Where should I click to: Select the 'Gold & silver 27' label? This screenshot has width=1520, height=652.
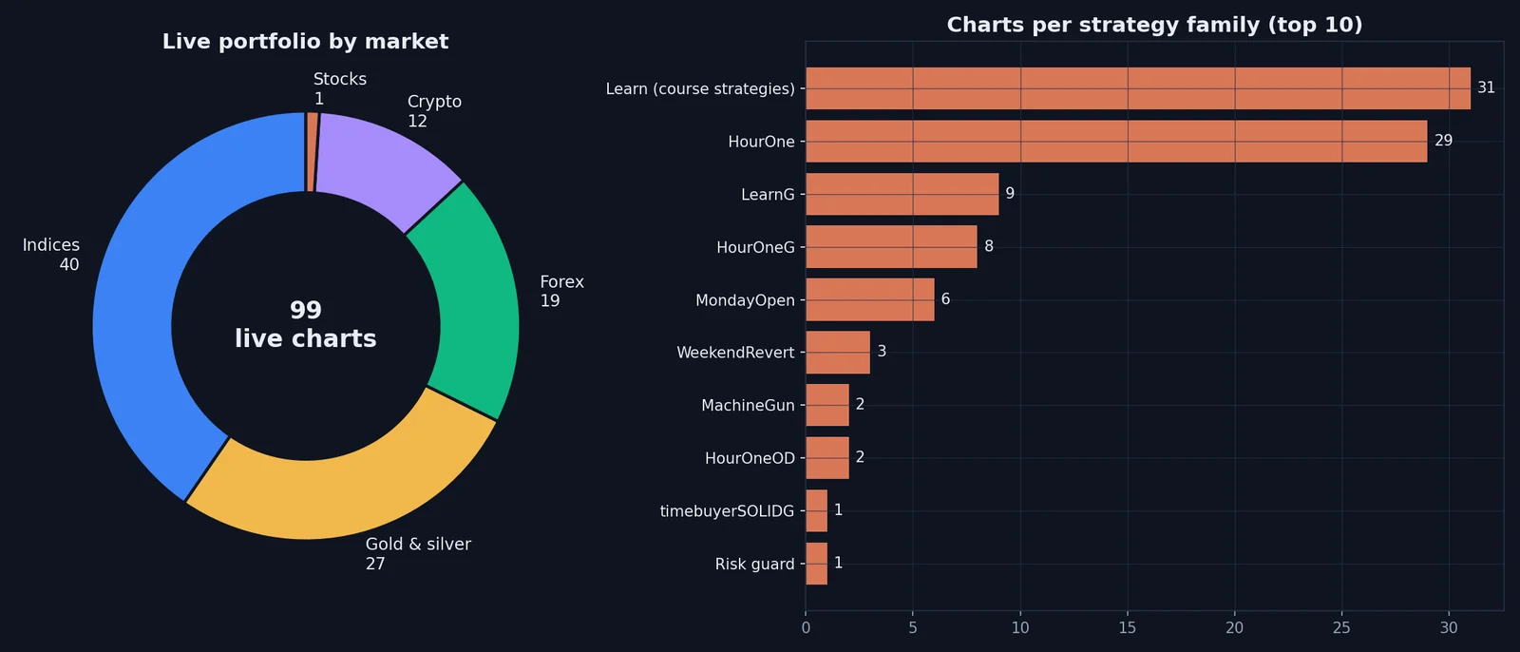coord(418,553)
